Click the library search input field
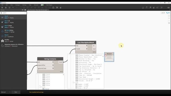Image resolution: width=171 pixels, height=96 pixels. (x=13, y=13)
